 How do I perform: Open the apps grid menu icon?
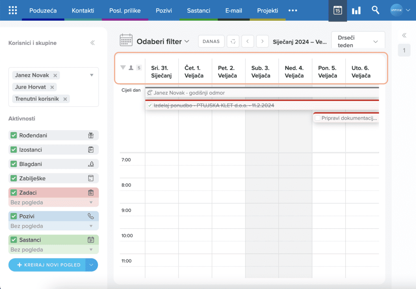tap(13, 11)
